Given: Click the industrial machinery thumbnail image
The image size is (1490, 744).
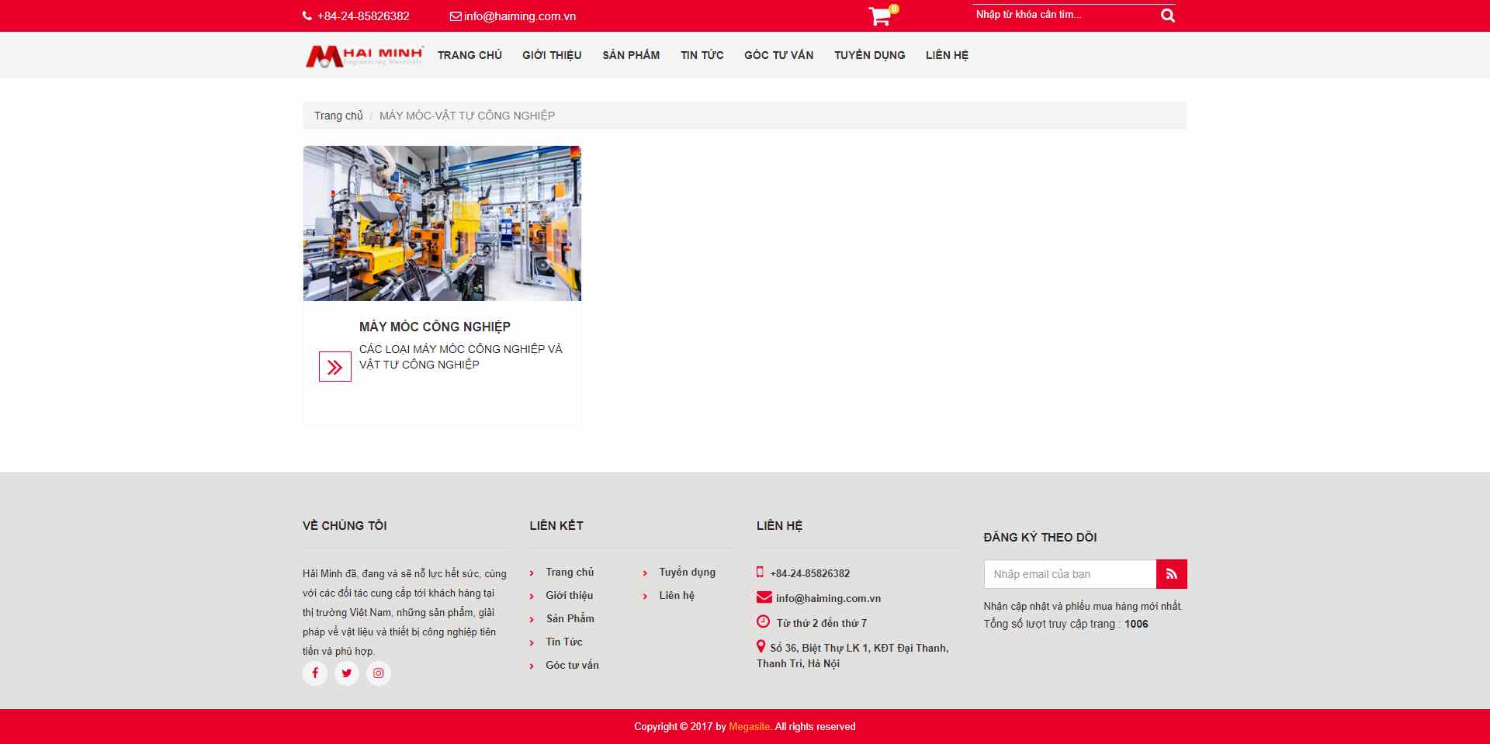Looking at the screenshot, I should tap(442, 223).
